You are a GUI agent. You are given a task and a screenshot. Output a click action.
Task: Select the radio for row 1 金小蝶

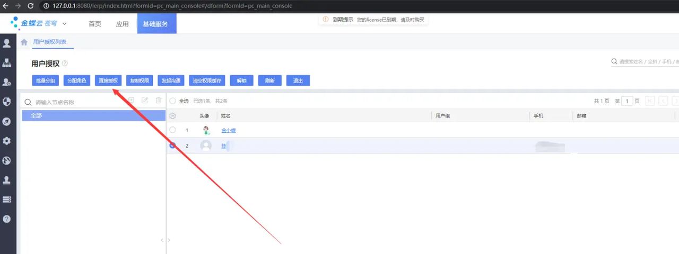coord(172,130)
